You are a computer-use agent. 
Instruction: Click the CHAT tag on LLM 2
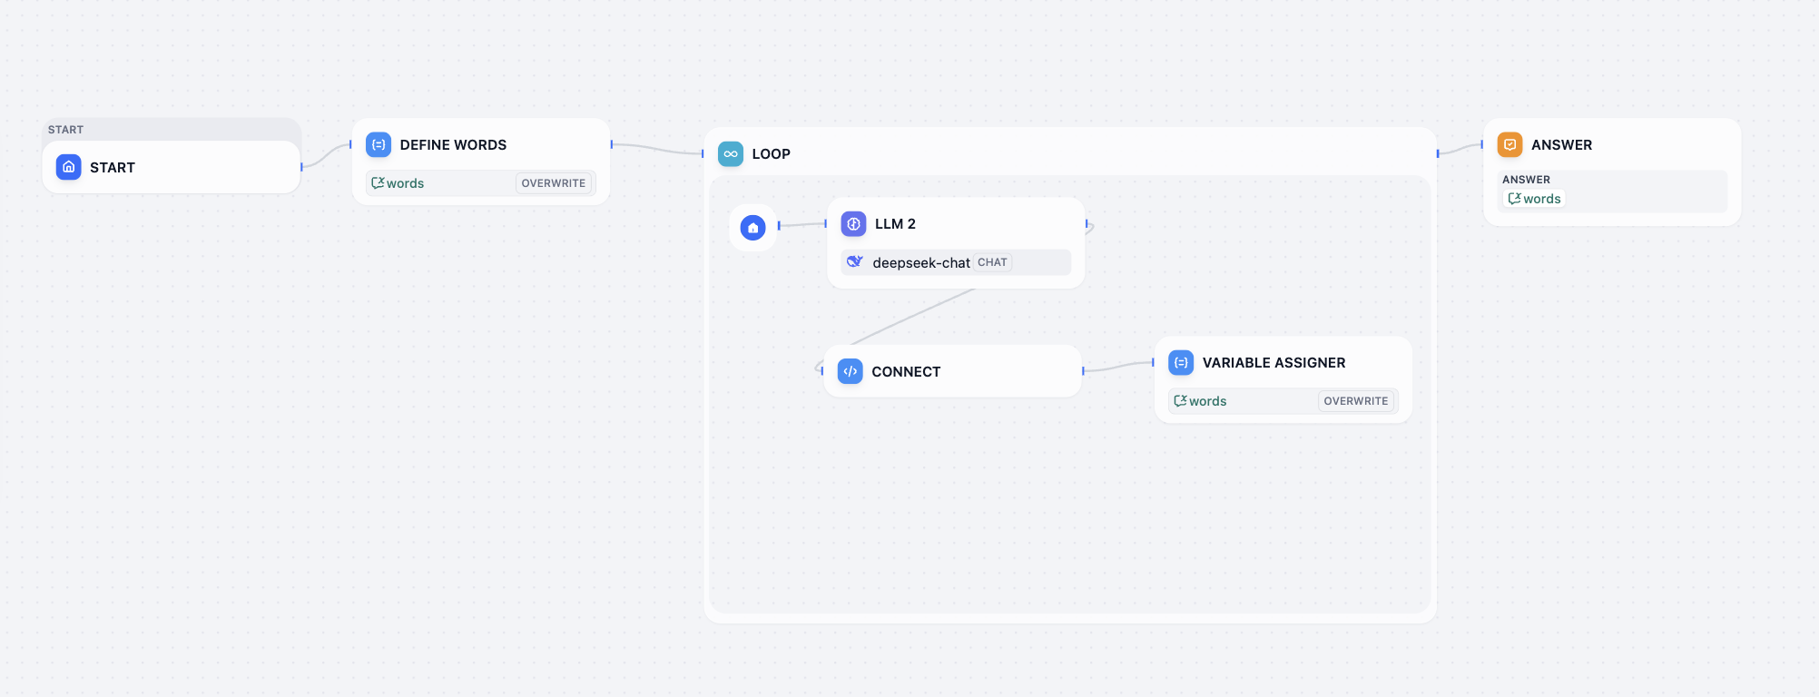pos(992,262)
